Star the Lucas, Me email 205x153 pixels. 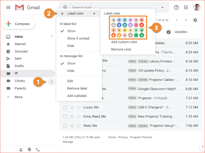[72, 107]
